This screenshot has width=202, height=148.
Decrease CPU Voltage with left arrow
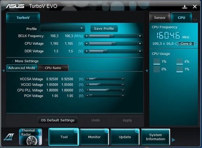(86, 43)
